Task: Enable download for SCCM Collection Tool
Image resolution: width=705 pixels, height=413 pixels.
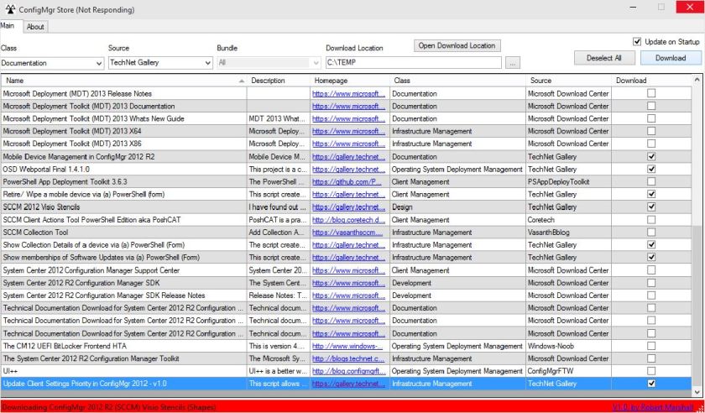Action: (x=651, y=232)
